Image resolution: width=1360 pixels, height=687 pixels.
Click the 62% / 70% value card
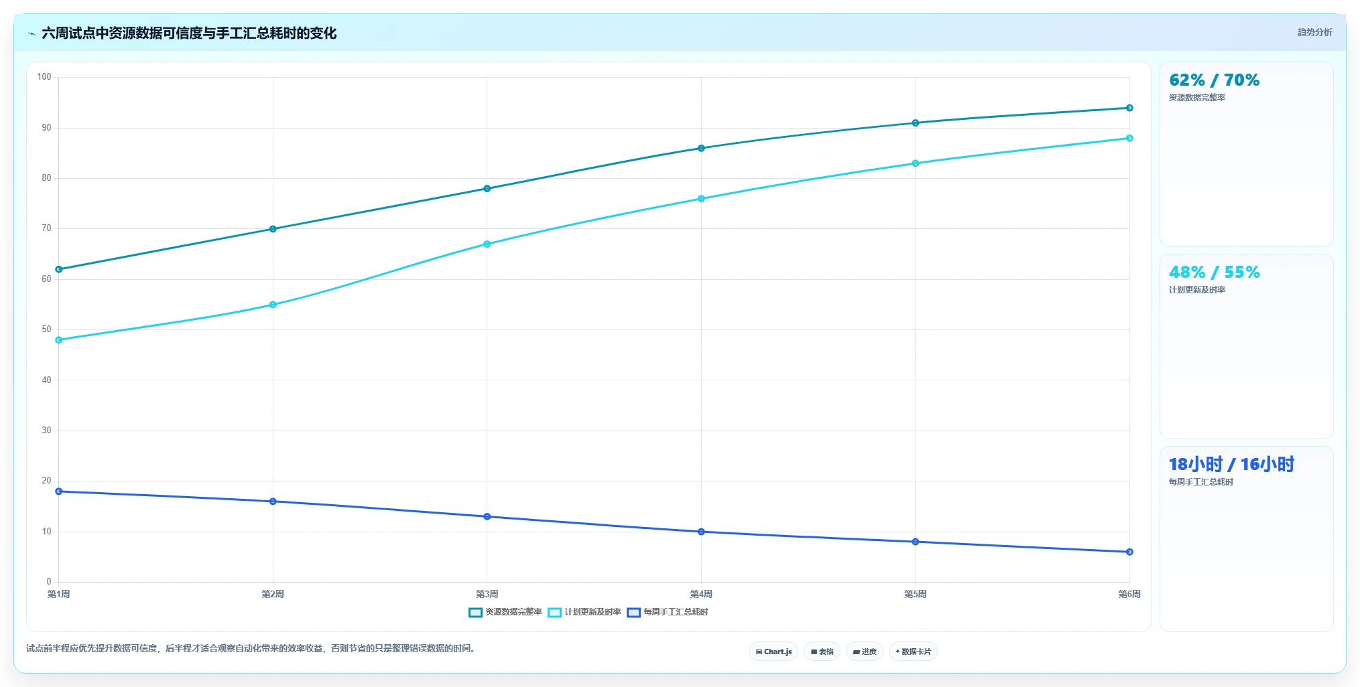[1246, 155]
